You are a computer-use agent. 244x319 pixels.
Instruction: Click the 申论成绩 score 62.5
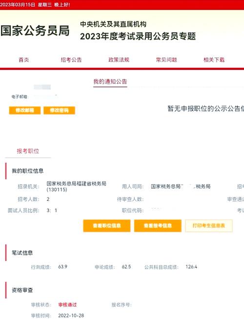click(x=126, y=267)
